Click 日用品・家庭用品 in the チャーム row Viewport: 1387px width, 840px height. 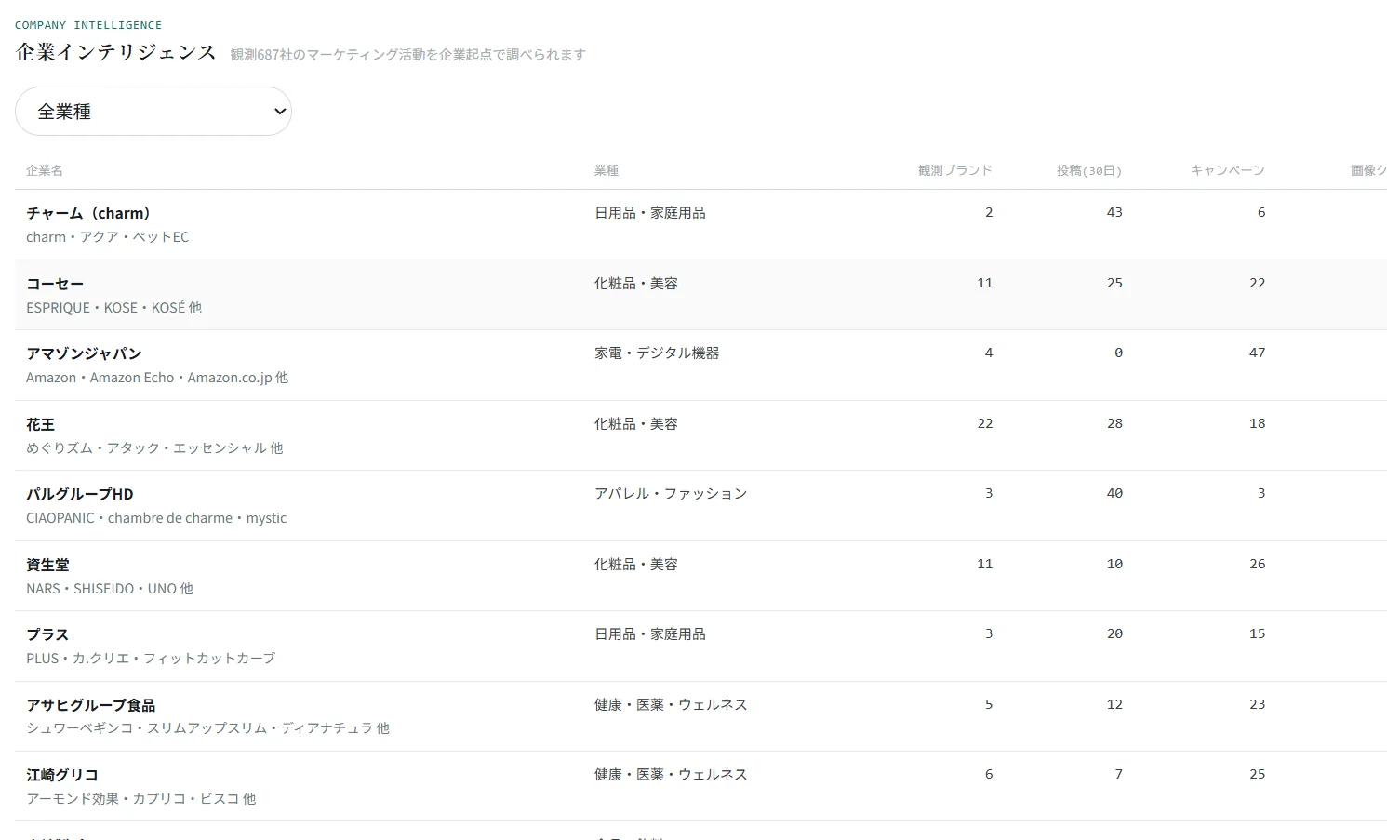point(649,213)
